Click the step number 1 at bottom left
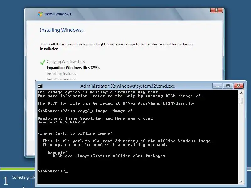 [x=6, y=181]
